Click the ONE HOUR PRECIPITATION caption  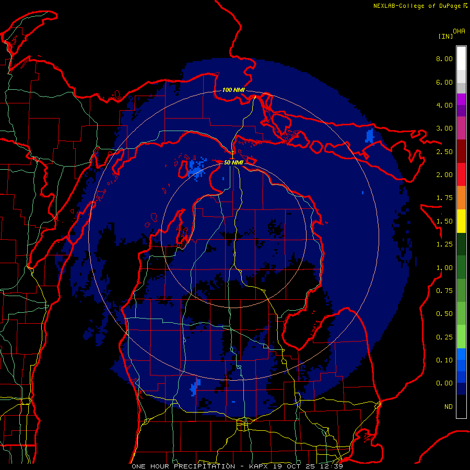pyautogui.click(x=183, y=466)
